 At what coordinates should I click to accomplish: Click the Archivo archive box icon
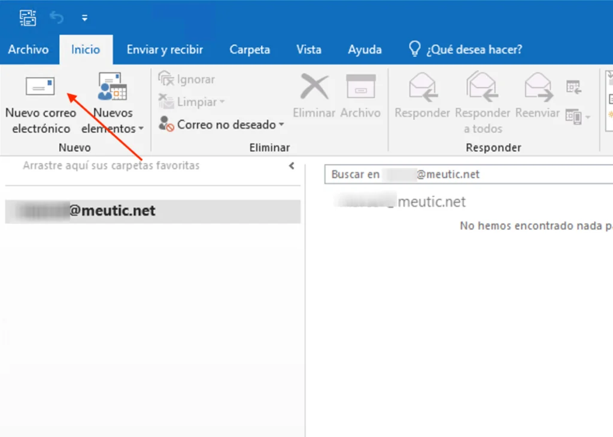tap(360, 88)
